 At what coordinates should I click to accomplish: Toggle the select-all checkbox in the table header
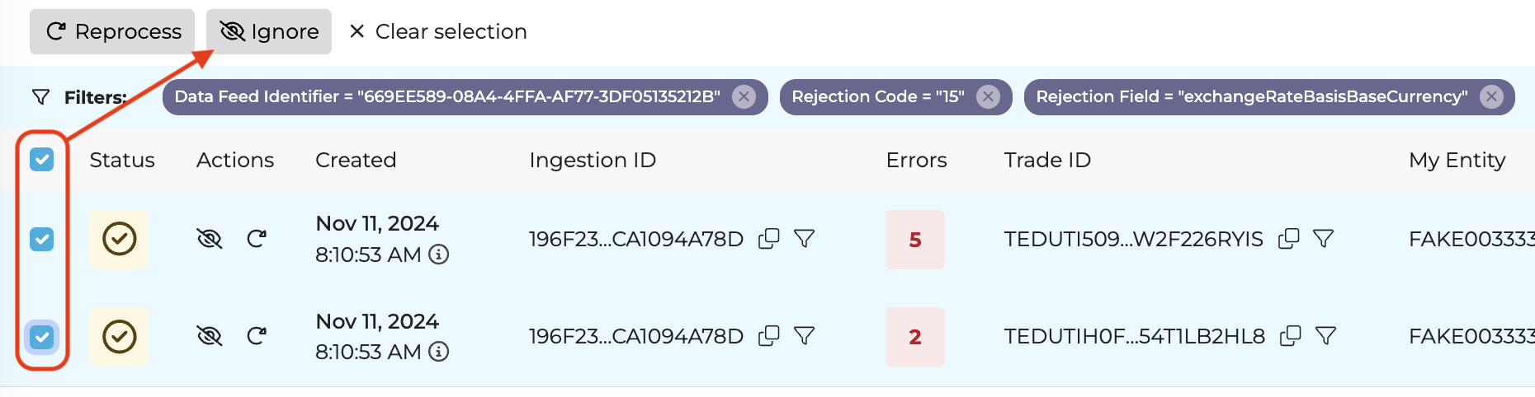coord(42,159)
